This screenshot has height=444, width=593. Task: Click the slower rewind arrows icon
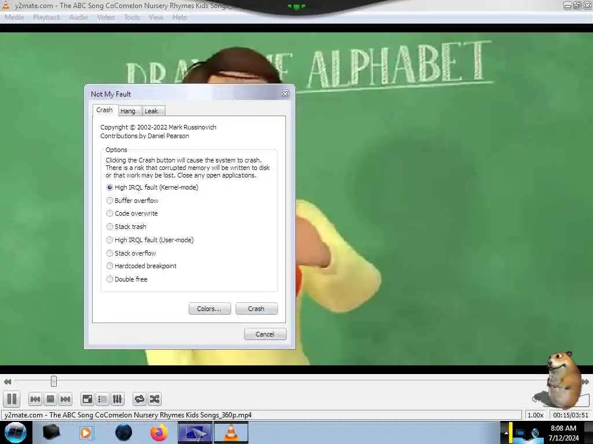pyautogui.click(x=7, y=382)
